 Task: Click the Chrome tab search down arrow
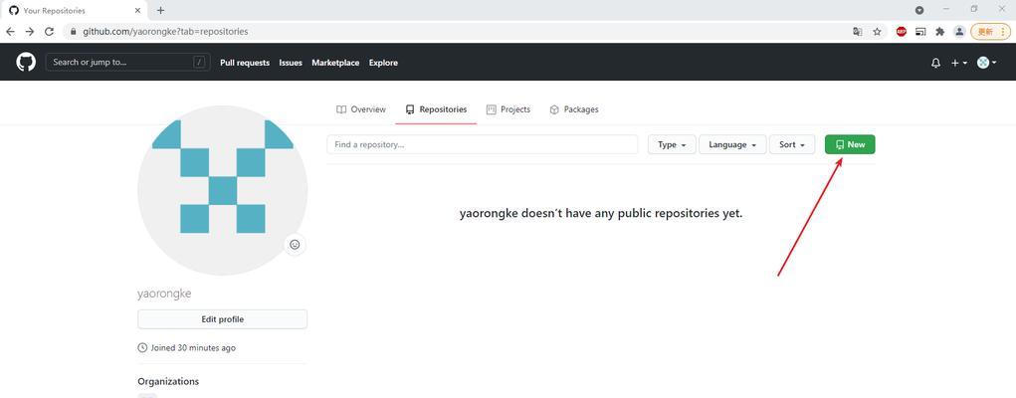tap(919, 10)
